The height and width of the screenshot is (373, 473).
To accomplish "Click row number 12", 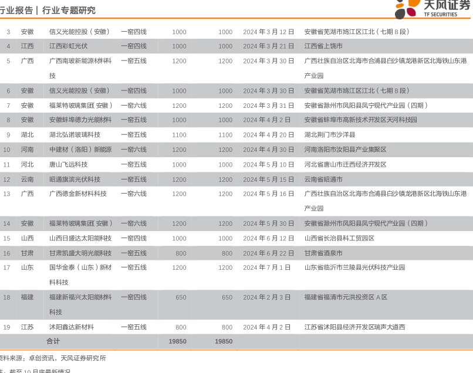I will pos(6,179).
